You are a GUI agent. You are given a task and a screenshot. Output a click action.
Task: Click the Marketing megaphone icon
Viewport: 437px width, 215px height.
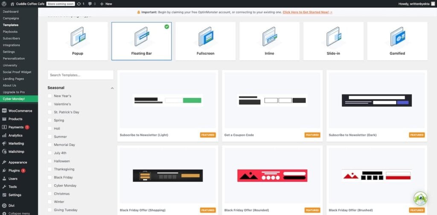pyautogui.click(x=4, y=144)
